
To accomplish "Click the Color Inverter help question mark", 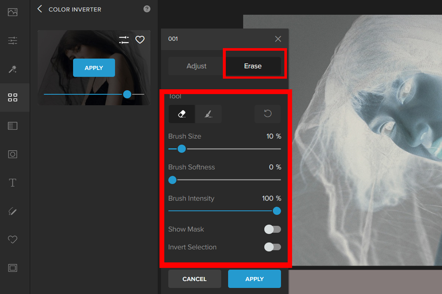I will tap(147, 9).
